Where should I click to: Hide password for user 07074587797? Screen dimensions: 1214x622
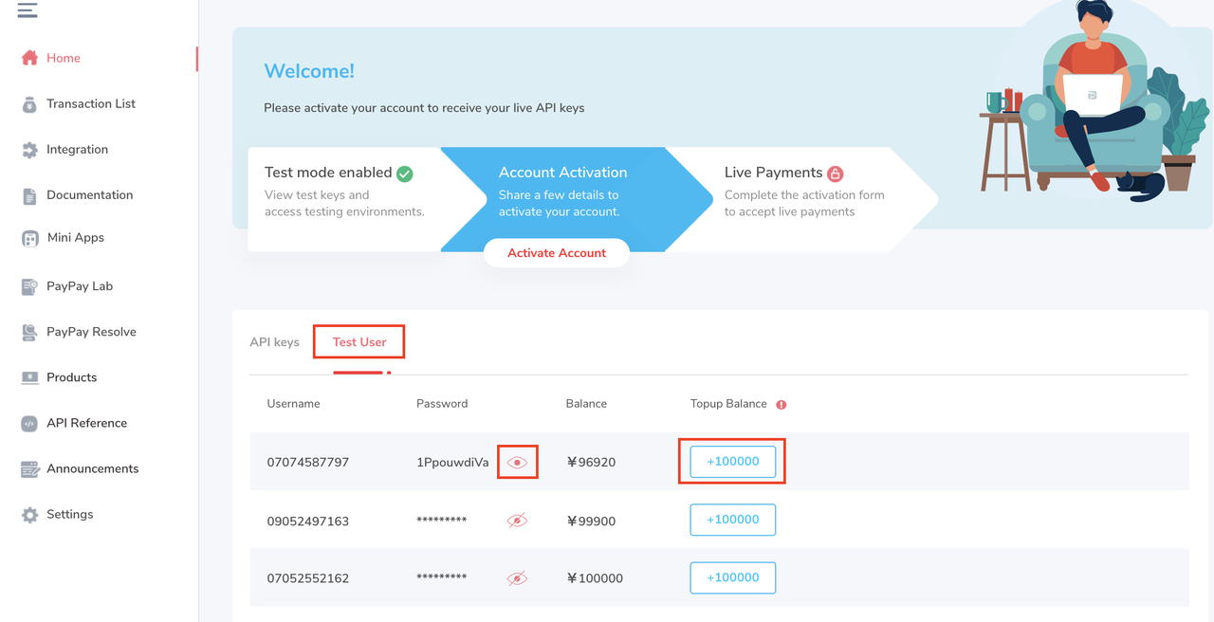click(517, 463)
